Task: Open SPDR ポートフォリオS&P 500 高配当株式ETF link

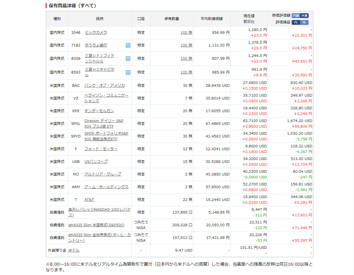Action: (106, 134)
